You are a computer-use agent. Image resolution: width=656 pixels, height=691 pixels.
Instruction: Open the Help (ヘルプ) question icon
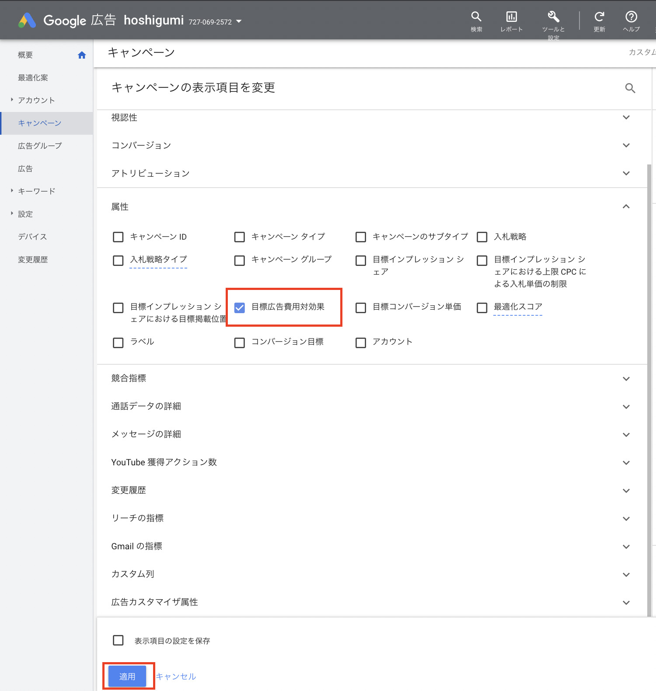pyautogui.click(x=631, y=17)
